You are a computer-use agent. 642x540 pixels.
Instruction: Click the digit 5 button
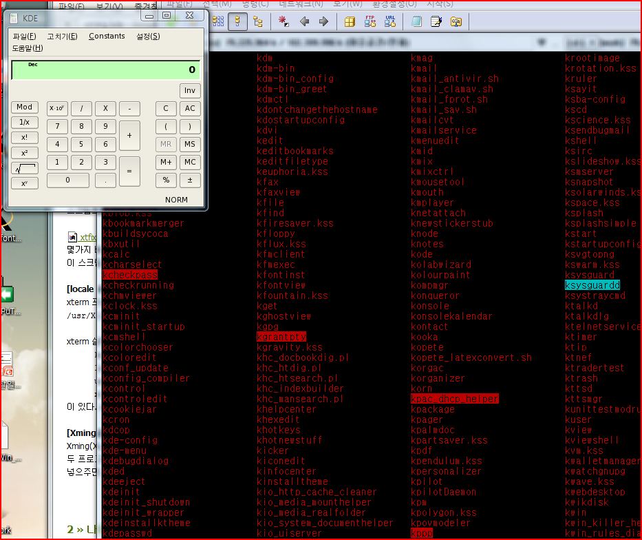tap(81, 144)
